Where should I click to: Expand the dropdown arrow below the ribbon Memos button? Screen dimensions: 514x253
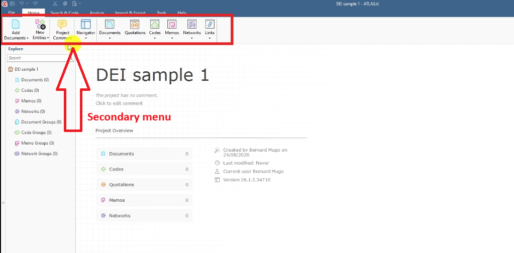pos(172,38)
